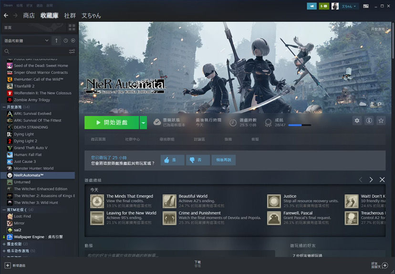The image size is (395, 274).
Task: Select Human: Fall Flat
Action: 28,155
